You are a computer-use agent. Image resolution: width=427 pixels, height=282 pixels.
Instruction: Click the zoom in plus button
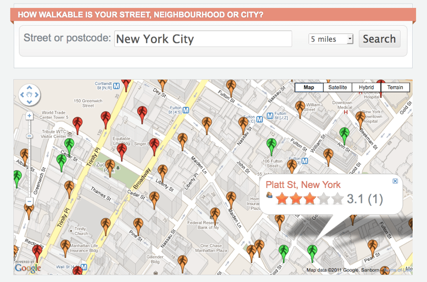(x=30, y=116)
